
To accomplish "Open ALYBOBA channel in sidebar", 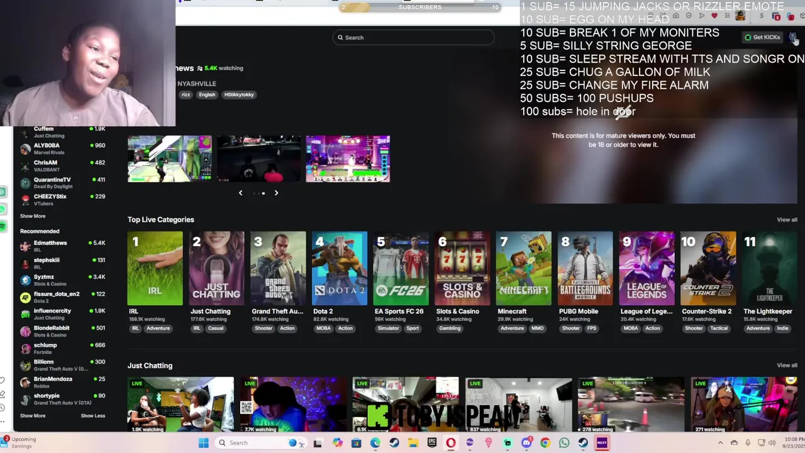I will (x=63, y=148).
